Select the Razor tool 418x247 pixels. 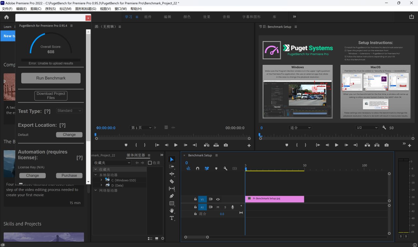172,181
